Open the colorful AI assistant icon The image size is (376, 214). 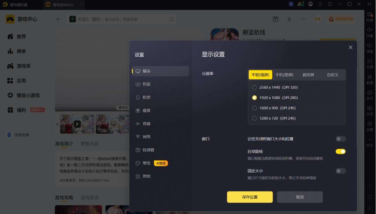[301, 4]
